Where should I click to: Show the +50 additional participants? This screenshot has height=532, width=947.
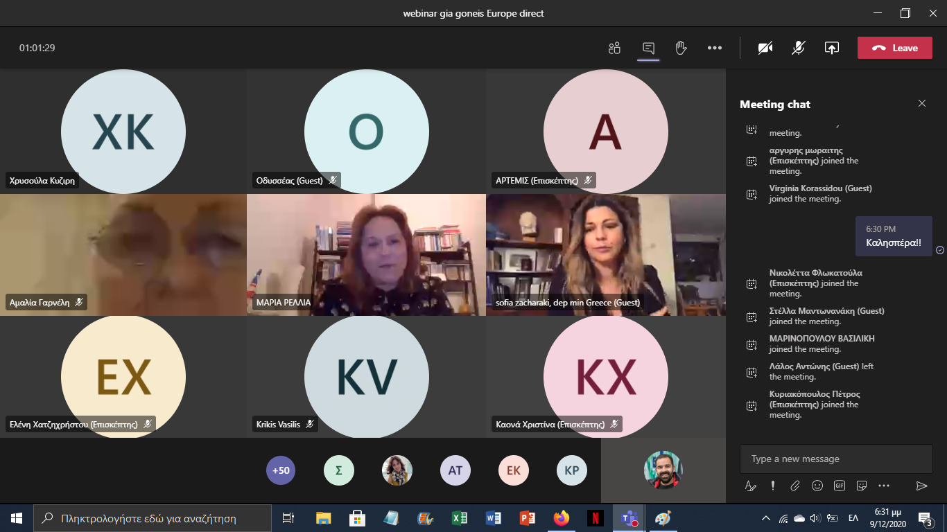[x=281, y=470]
